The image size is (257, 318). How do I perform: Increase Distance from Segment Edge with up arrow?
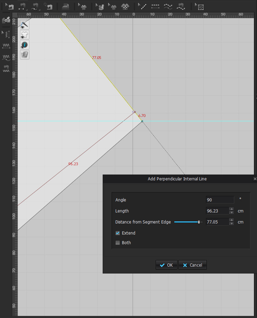[x=232, y=220]
